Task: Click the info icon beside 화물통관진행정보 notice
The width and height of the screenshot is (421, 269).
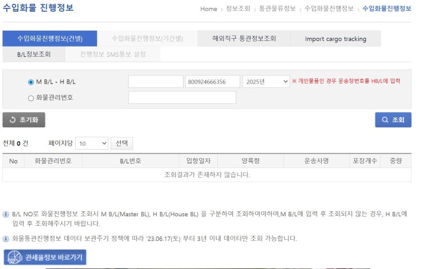Action: pos(6,238)
